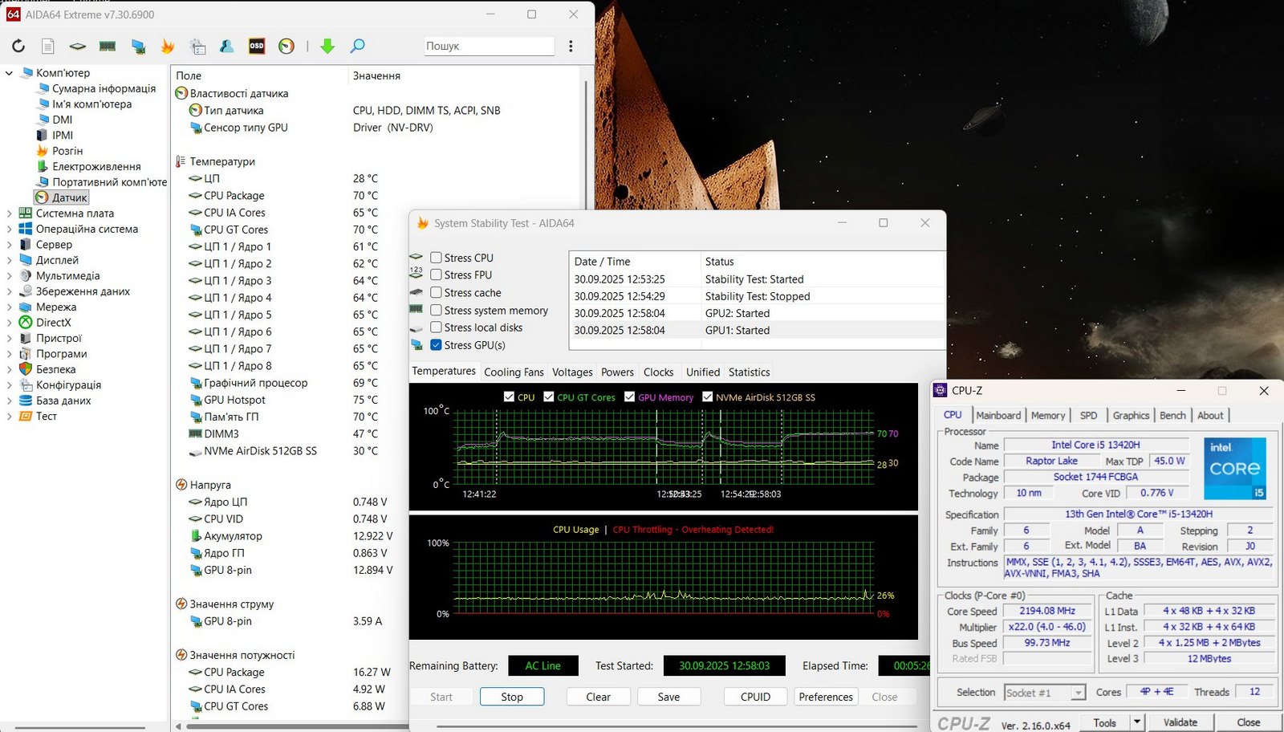Image resolution: width=1284 pixels, height=732 pixels.
Task: Click the Validate button in CPU-Z
Action: point(1180,722)
